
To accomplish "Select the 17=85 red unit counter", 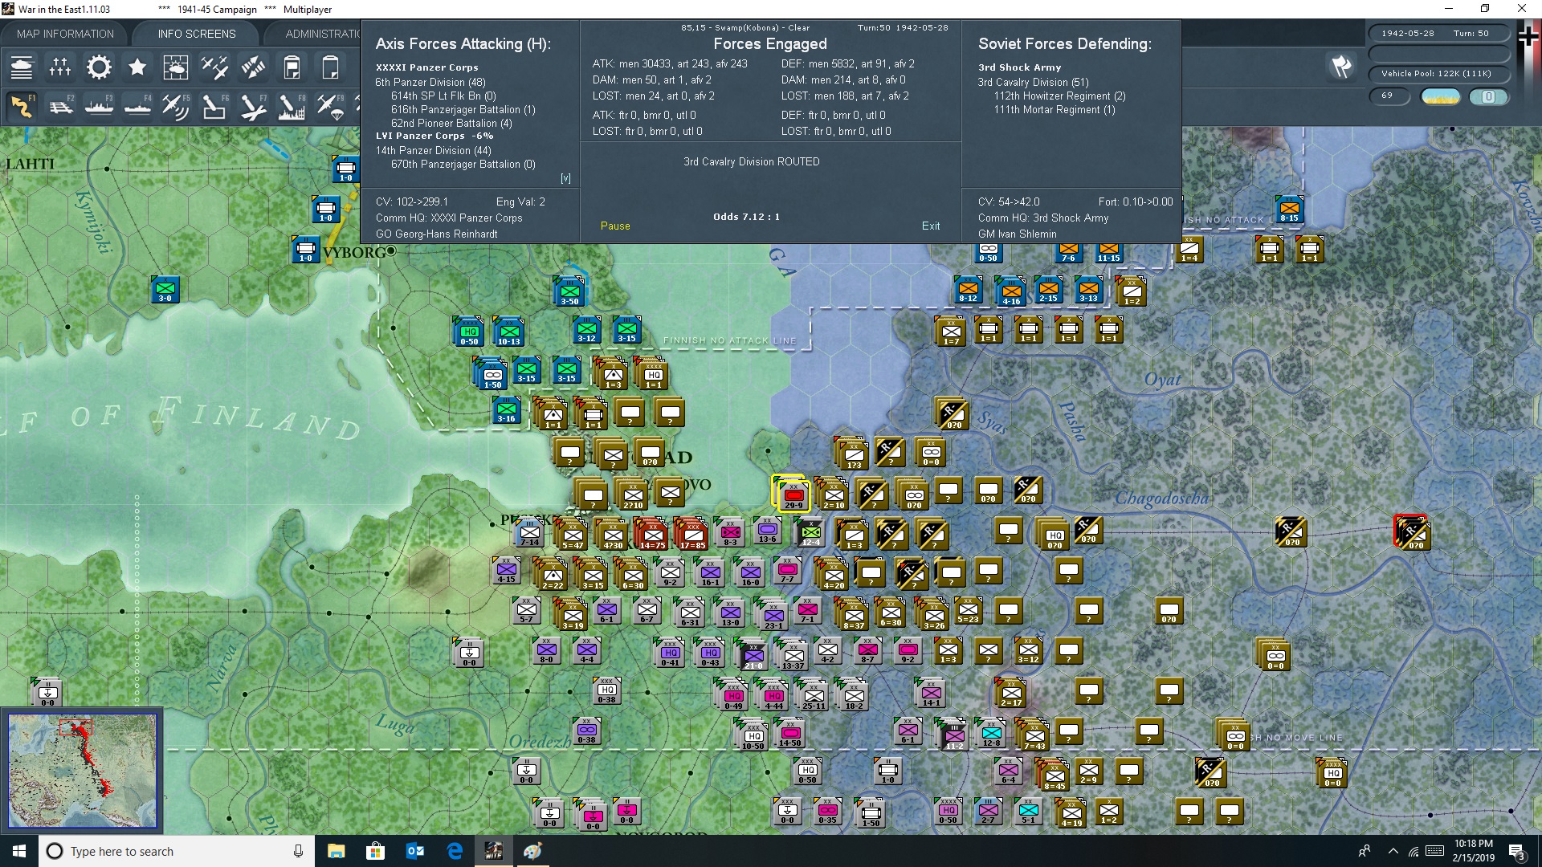I will coord(692,535).
